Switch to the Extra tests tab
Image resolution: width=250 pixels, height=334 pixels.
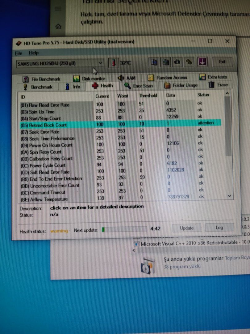(213, 77)
